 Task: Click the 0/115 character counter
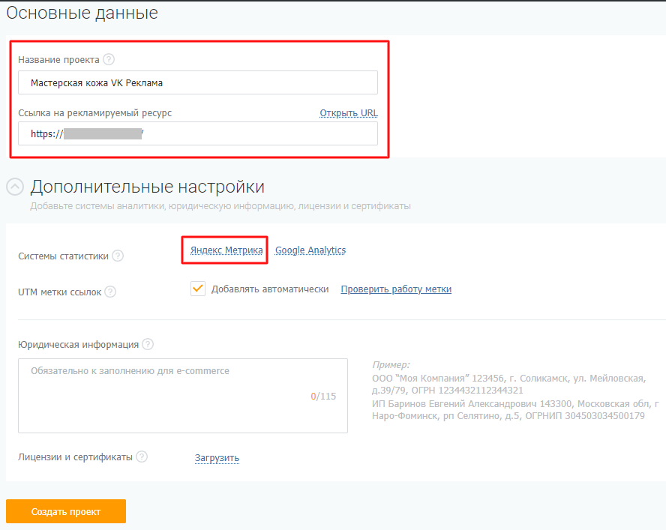pos(323,397)
